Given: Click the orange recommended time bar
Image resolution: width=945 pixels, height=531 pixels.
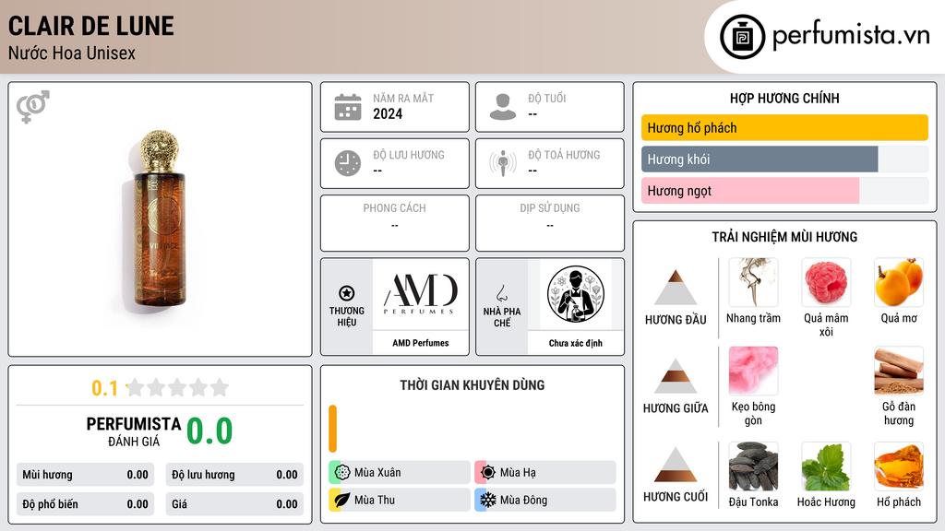Looking at the screenshot, I should [x=332, y=429].
